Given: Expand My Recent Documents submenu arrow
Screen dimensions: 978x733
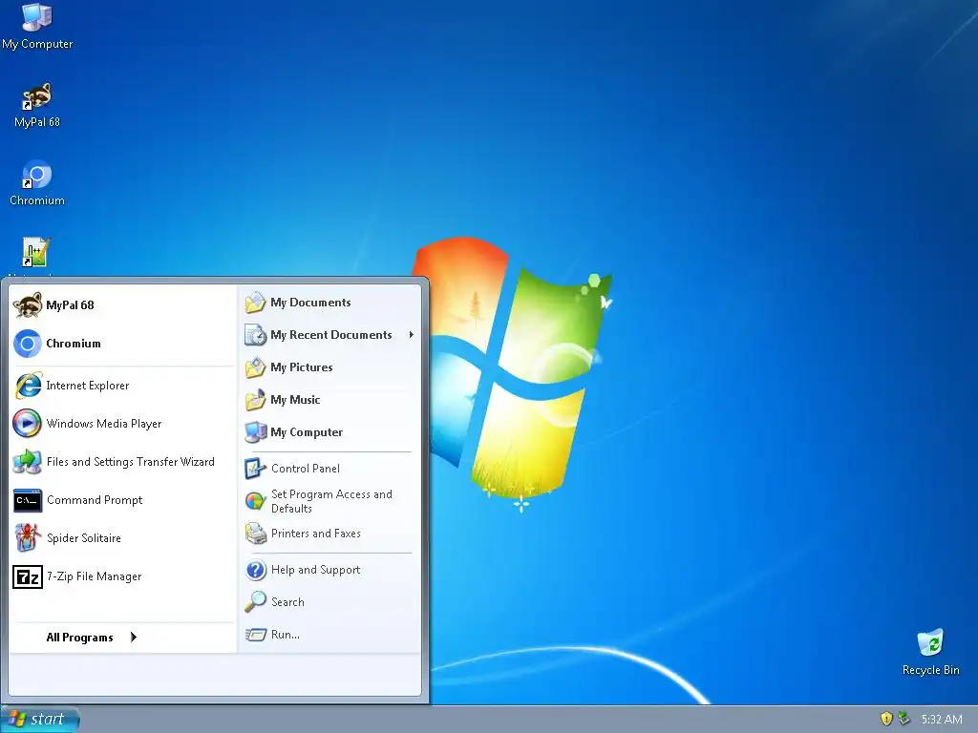Looking at the screenshot, I should pos(411,335).
